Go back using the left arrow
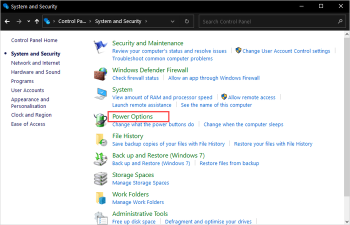Viewport: 350px width, 225px height. tap(7, 21)
